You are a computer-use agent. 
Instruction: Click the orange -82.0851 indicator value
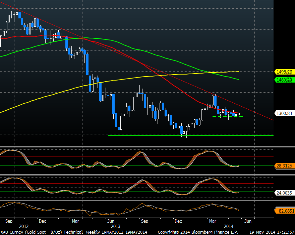point(285,211)
